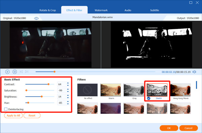Select the purple-tinted filter thumbnail
This screenshot has height=133, width=202.
[111, 108]
